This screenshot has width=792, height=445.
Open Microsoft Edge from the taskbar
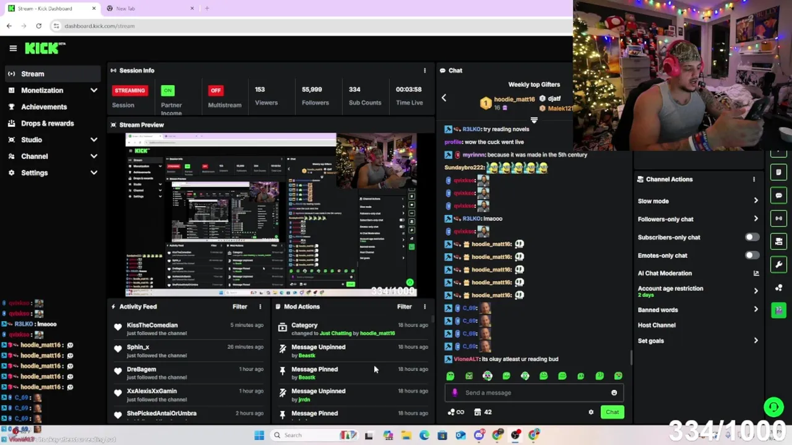(424, 435)
